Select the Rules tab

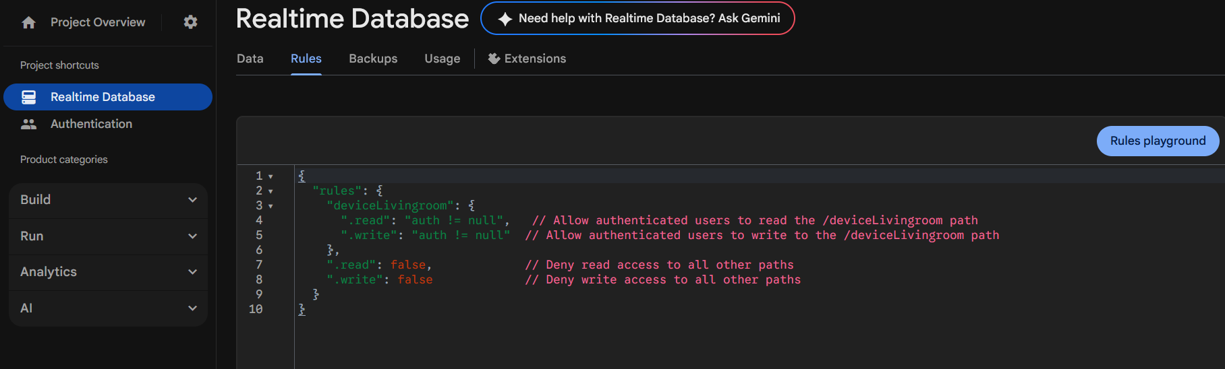pyautogui.click(x=306, y=59)
